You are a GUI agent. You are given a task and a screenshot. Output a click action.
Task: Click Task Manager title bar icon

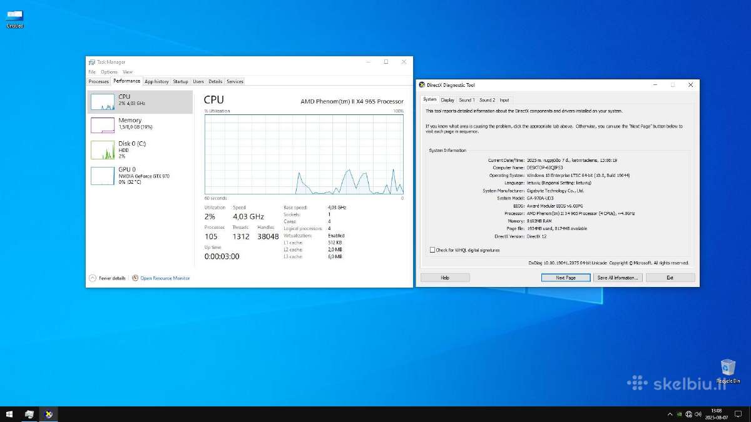tap(92, 62)
